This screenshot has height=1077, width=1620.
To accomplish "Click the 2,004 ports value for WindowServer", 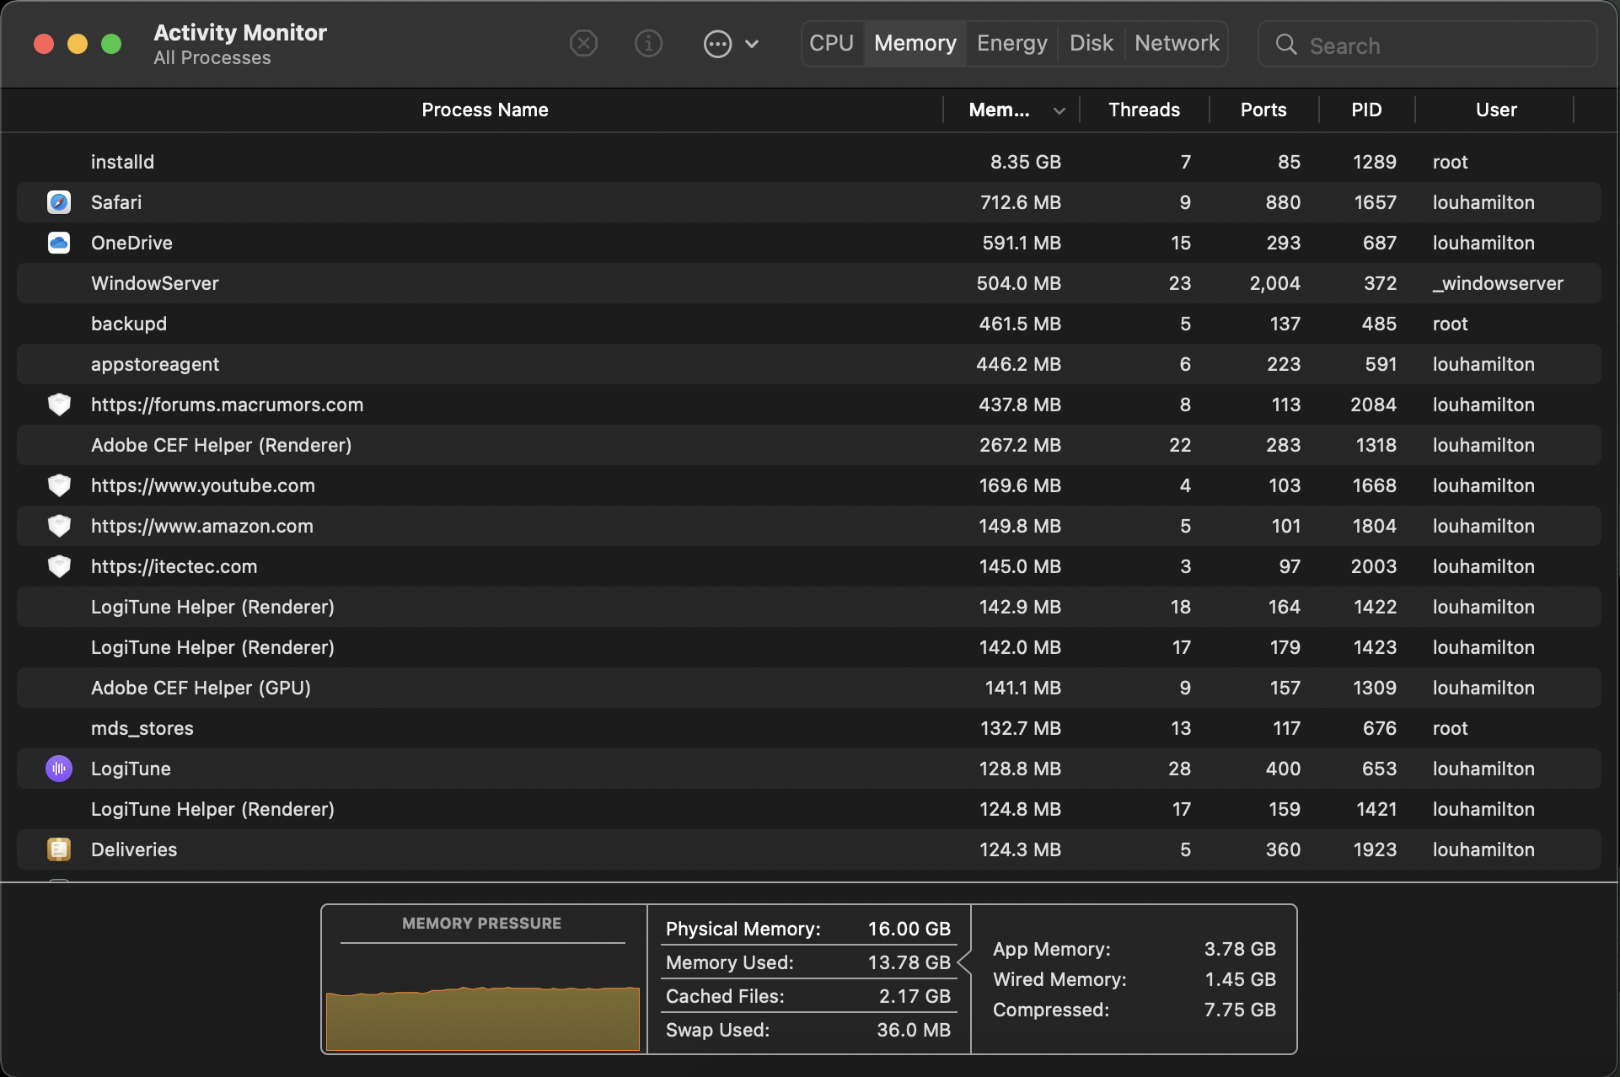I will (x=1275, y=283).
